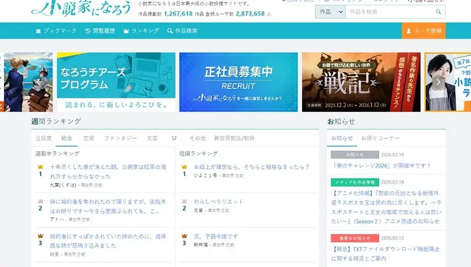Open short story わらしべリリエット
The width and height of the screenshot is (471, 267).
click(218, 202)
